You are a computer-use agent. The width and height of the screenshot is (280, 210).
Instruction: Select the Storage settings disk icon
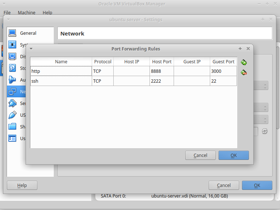[x=12, y=68]
